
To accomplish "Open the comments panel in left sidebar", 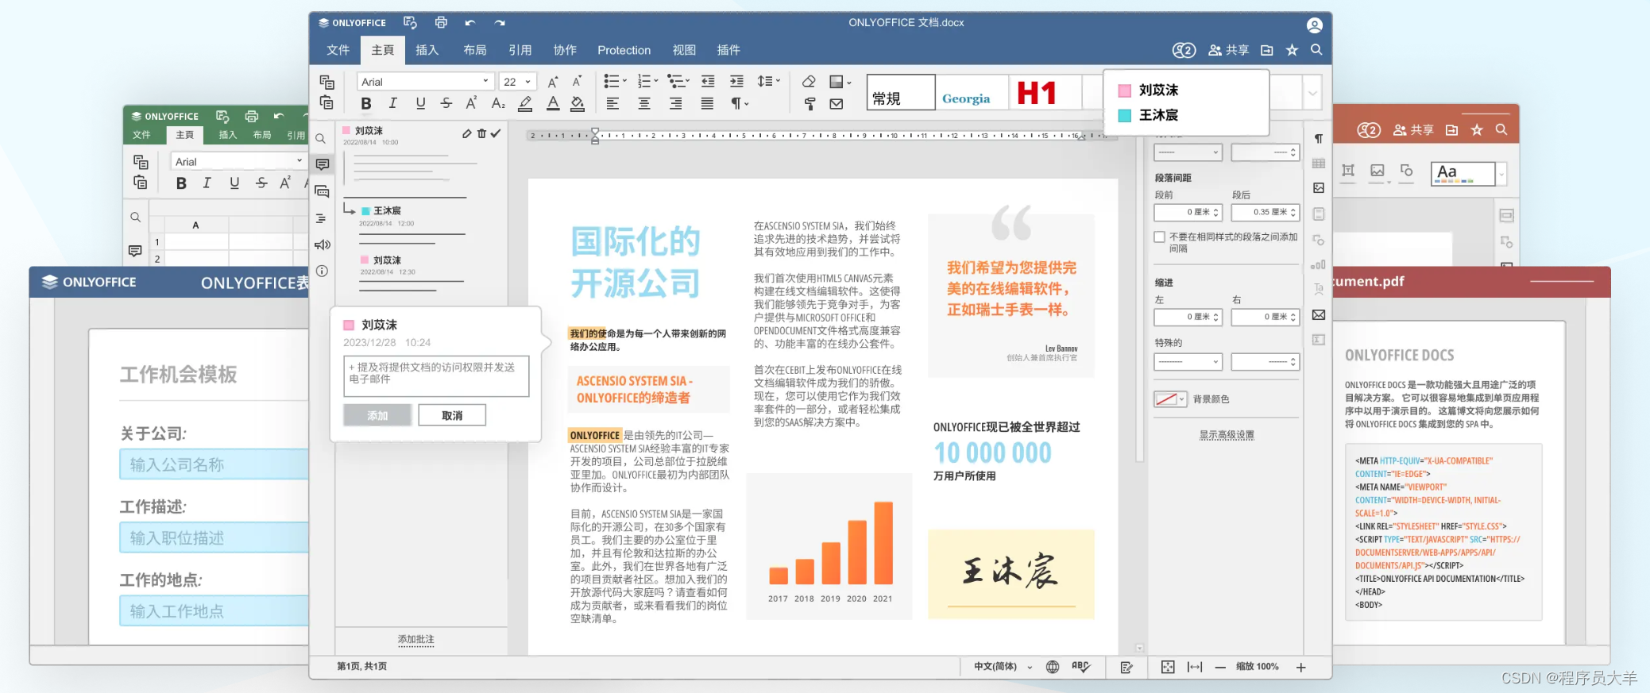I will (323, 164).
